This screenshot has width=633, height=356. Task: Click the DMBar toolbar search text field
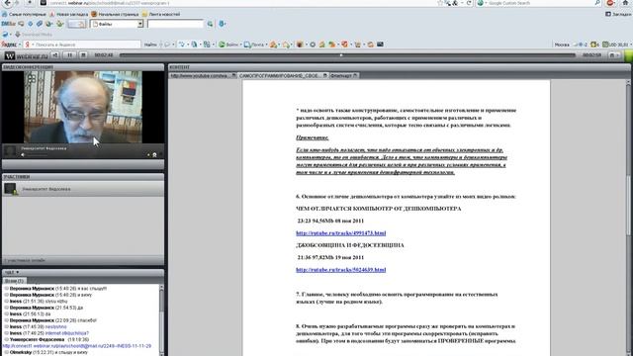(175, 24)
